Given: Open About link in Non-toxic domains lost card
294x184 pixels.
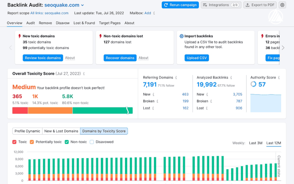Looking at the screenshot, I should (x=143, y=58).
